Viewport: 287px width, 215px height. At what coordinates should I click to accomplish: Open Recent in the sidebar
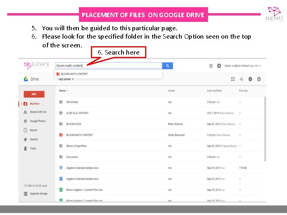coord(33,130)
